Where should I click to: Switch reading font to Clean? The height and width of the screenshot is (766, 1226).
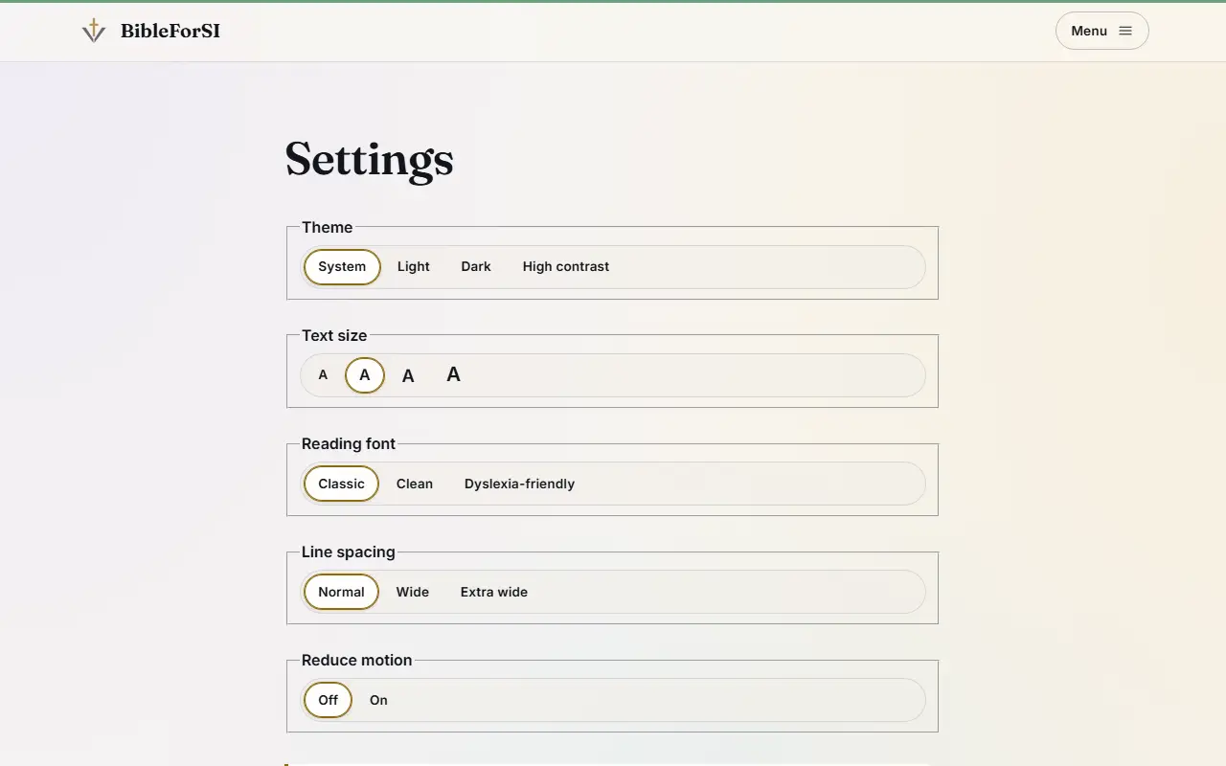pyautogui.click(x=415, y=484)
